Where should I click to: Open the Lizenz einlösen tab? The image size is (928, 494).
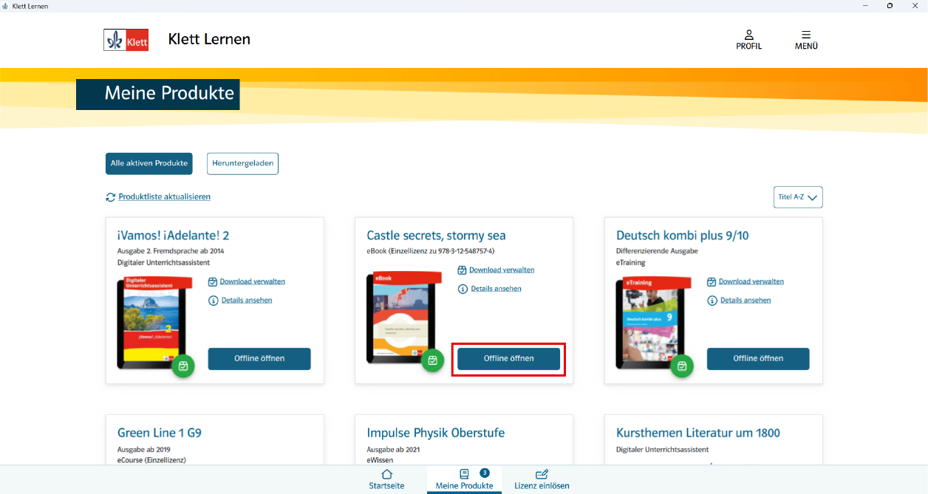542,479
